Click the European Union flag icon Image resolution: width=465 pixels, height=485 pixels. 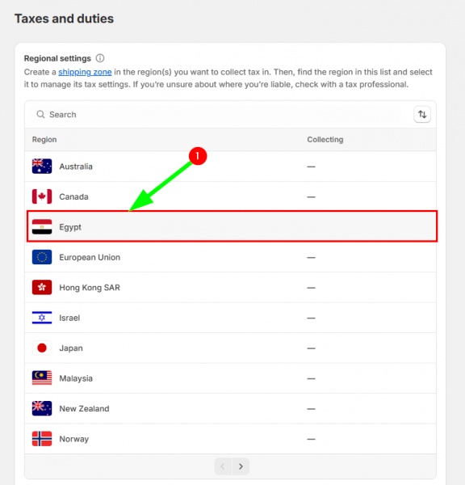coord(42,257)
